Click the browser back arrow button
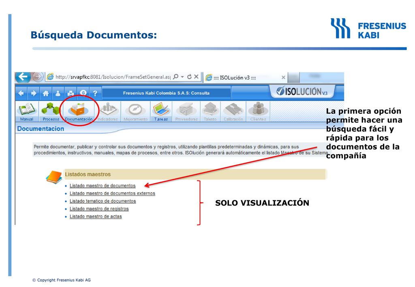This screenshot has width=415, height=287. pos(23,77)
